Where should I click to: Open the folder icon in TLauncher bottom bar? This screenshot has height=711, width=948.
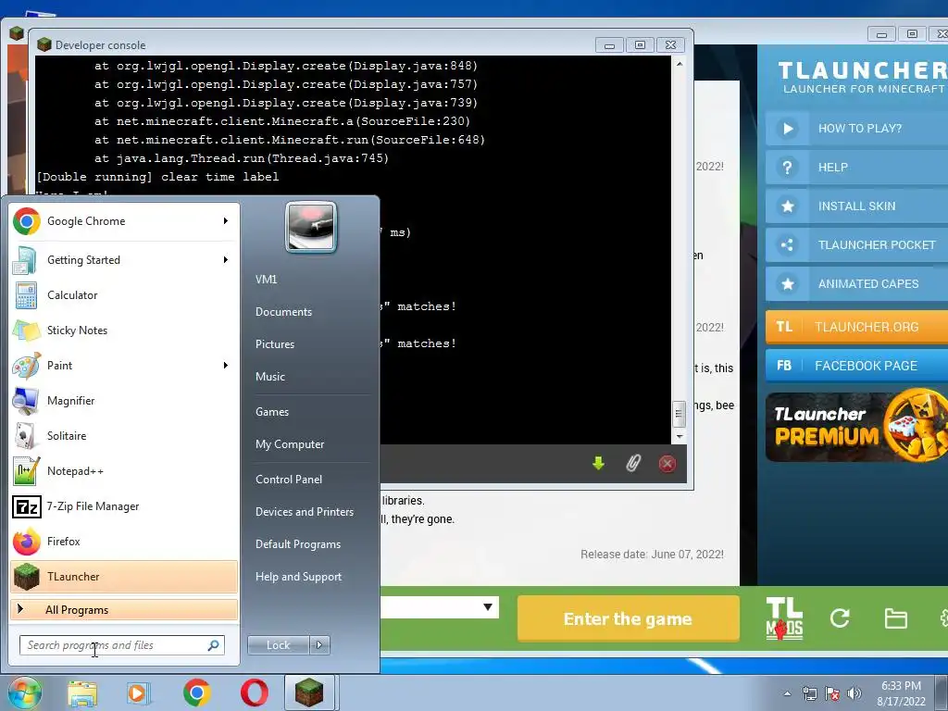[x=895, y=618]
